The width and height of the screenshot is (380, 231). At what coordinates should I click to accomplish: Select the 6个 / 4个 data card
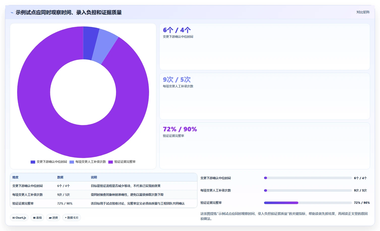click(265, 47)
